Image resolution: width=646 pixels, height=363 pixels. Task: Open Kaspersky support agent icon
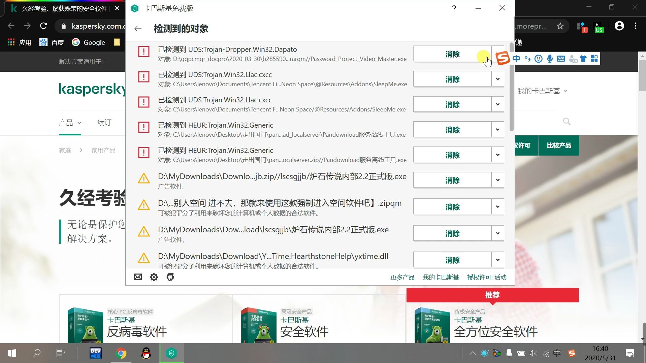tap(170, 277)
